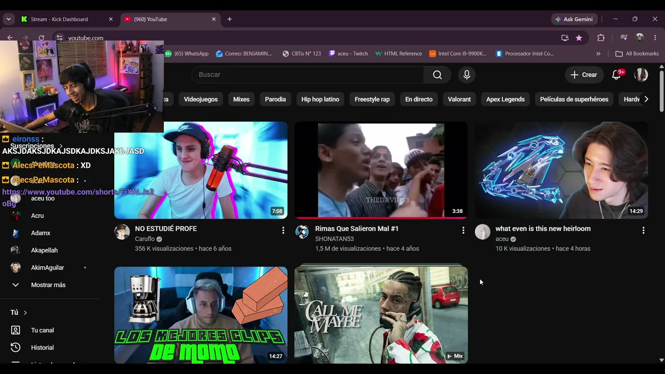Viewport: 665px width, 374px height.
Task: Click the YouTube search magnifier button
Action: tap(437, 75)
